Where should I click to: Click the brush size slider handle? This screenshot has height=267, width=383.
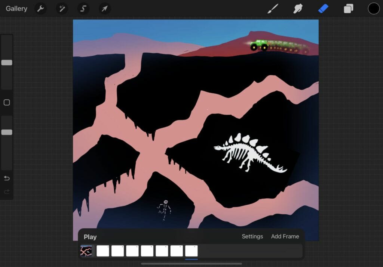coord(7,63)
